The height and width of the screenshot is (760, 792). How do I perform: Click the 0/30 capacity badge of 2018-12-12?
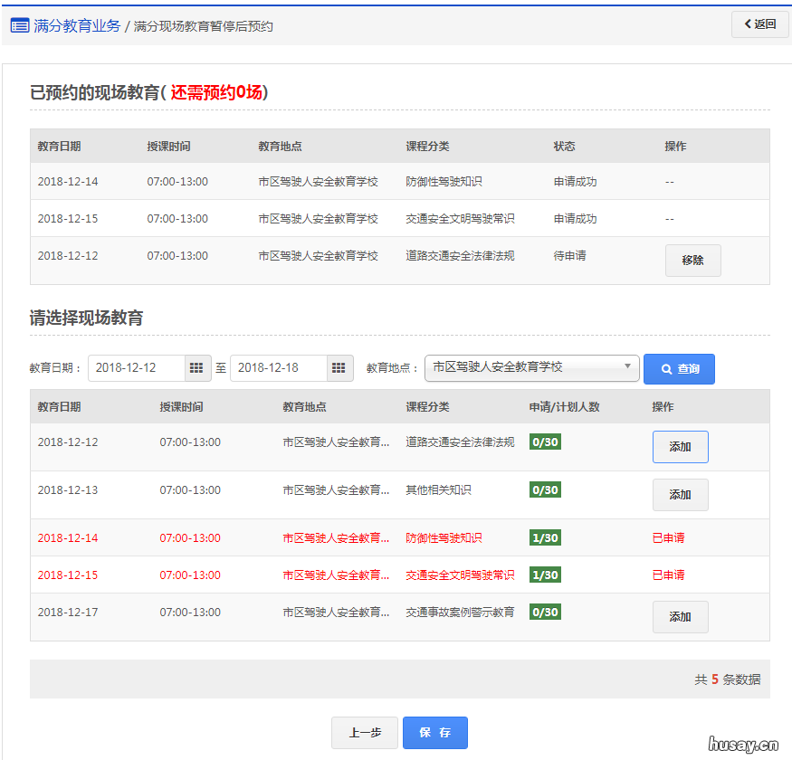(545, 442)
